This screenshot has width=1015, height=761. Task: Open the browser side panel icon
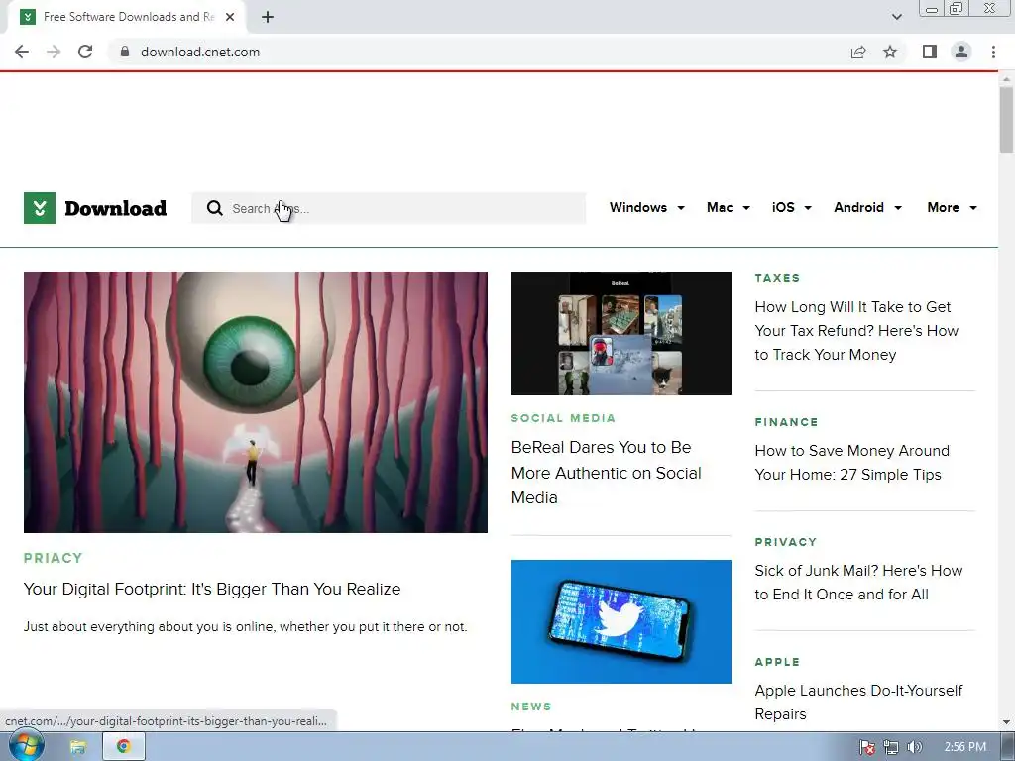[x=930, y=52]
